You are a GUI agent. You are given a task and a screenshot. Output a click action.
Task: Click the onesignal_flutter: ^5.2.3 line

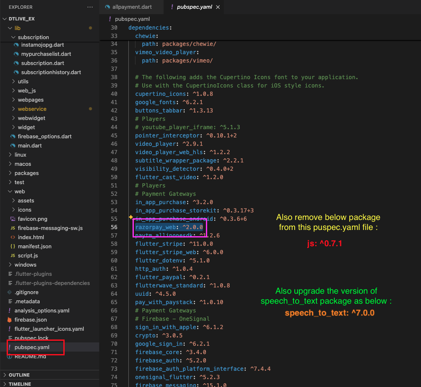[178, 377]
